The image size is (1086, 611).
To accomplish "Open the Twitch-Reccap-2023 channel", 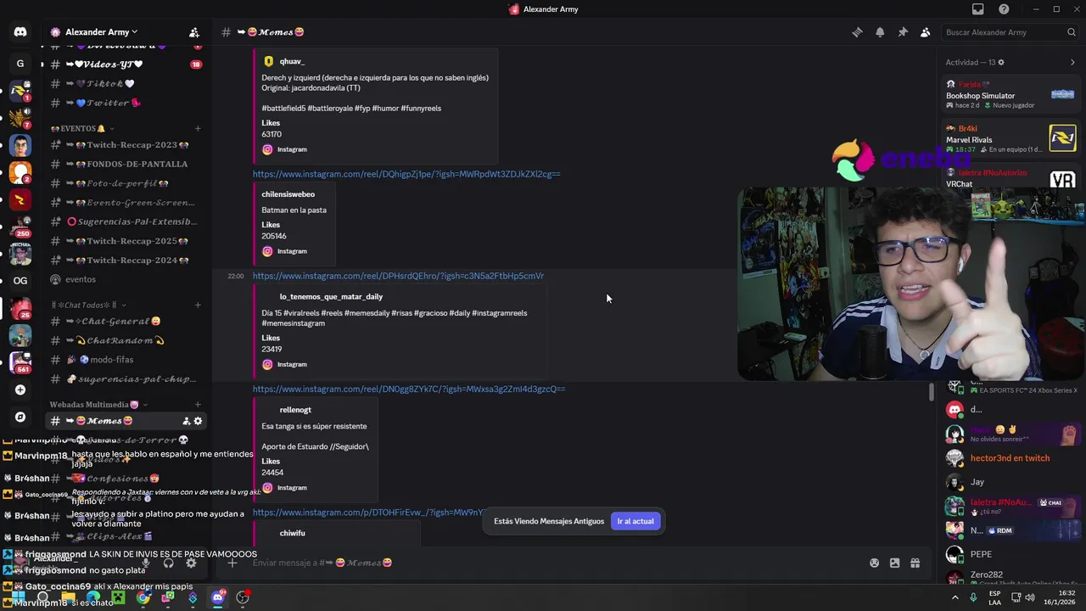I will click(x=126, y=145).
